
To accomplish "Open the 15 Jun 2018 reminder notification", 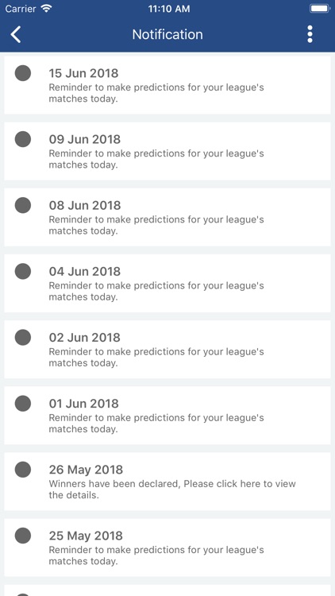I will coord(167,85).
